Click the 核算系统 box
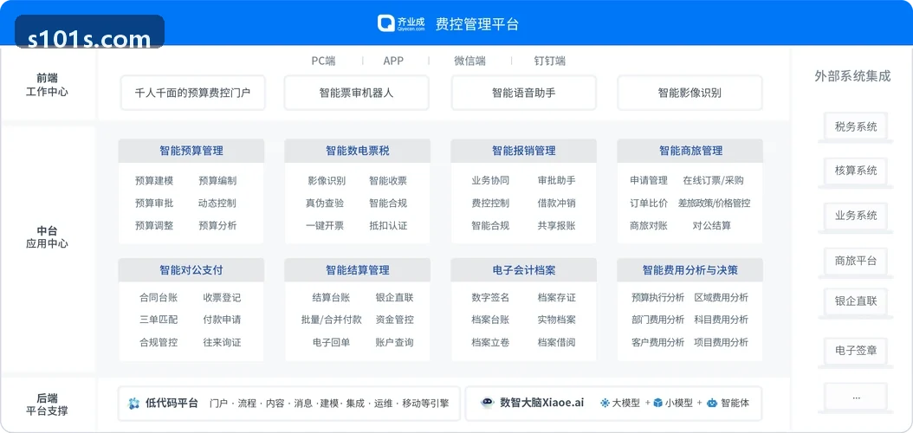 855,171
